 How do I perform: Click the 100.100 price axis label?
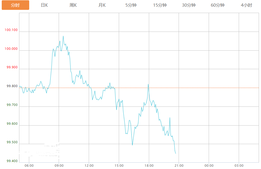[11, 30]
